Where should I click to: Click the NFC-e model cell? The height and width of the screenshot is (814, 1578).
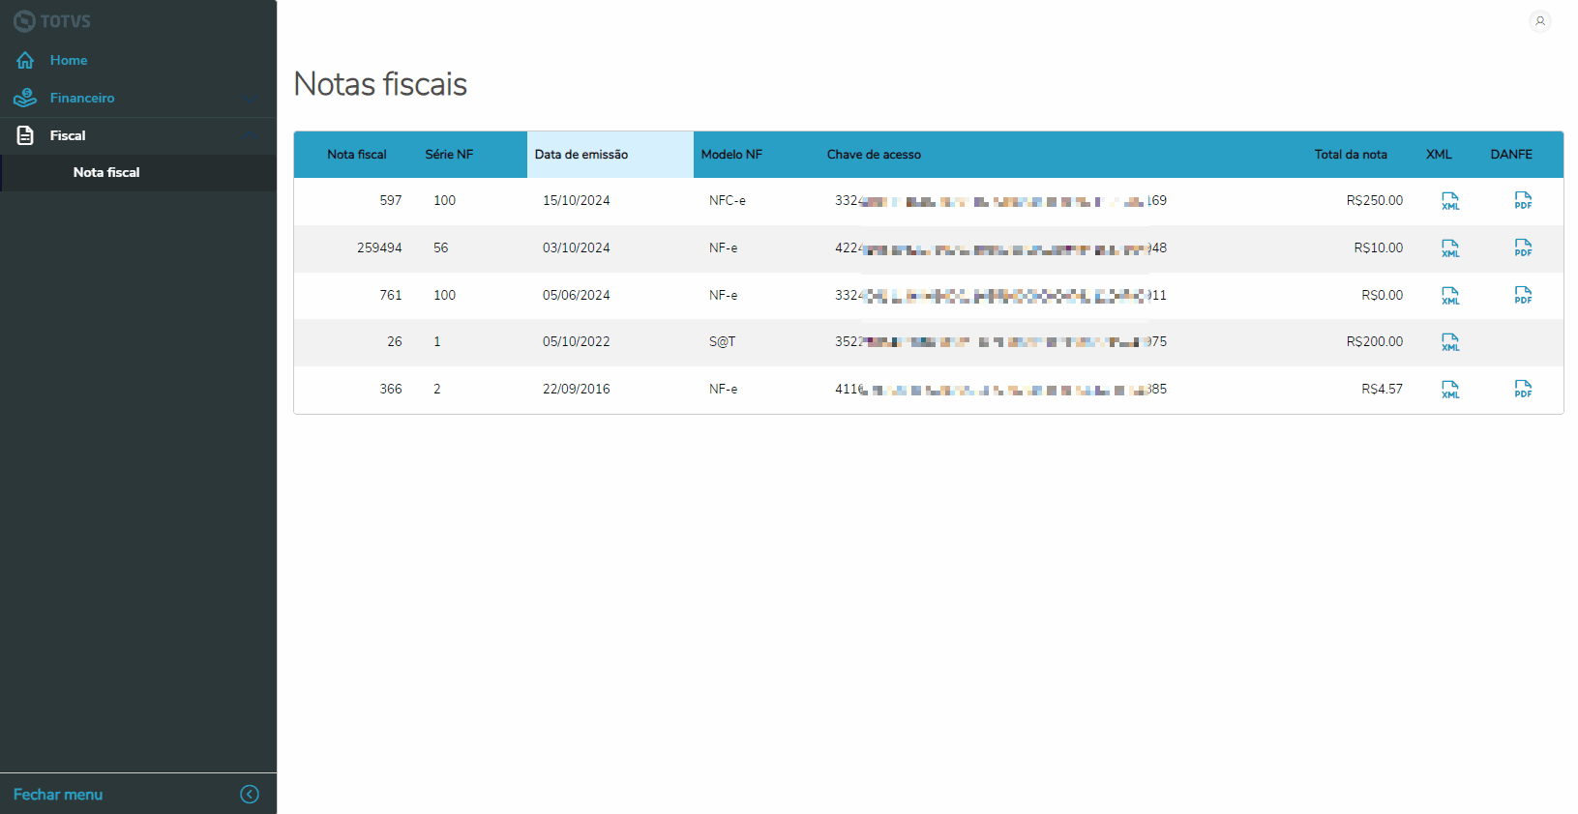[x=728, y=201]
